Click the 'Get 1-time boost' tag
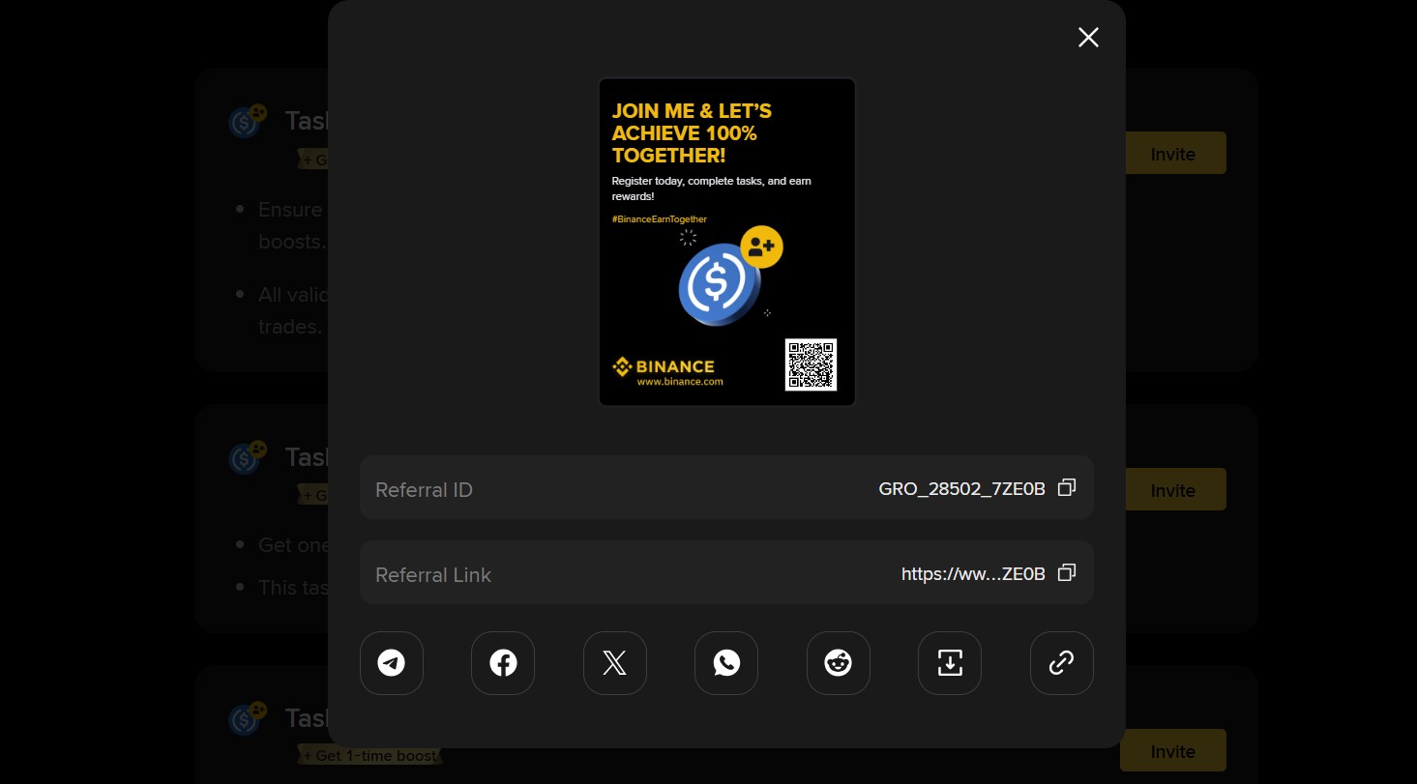 point(370,755)
